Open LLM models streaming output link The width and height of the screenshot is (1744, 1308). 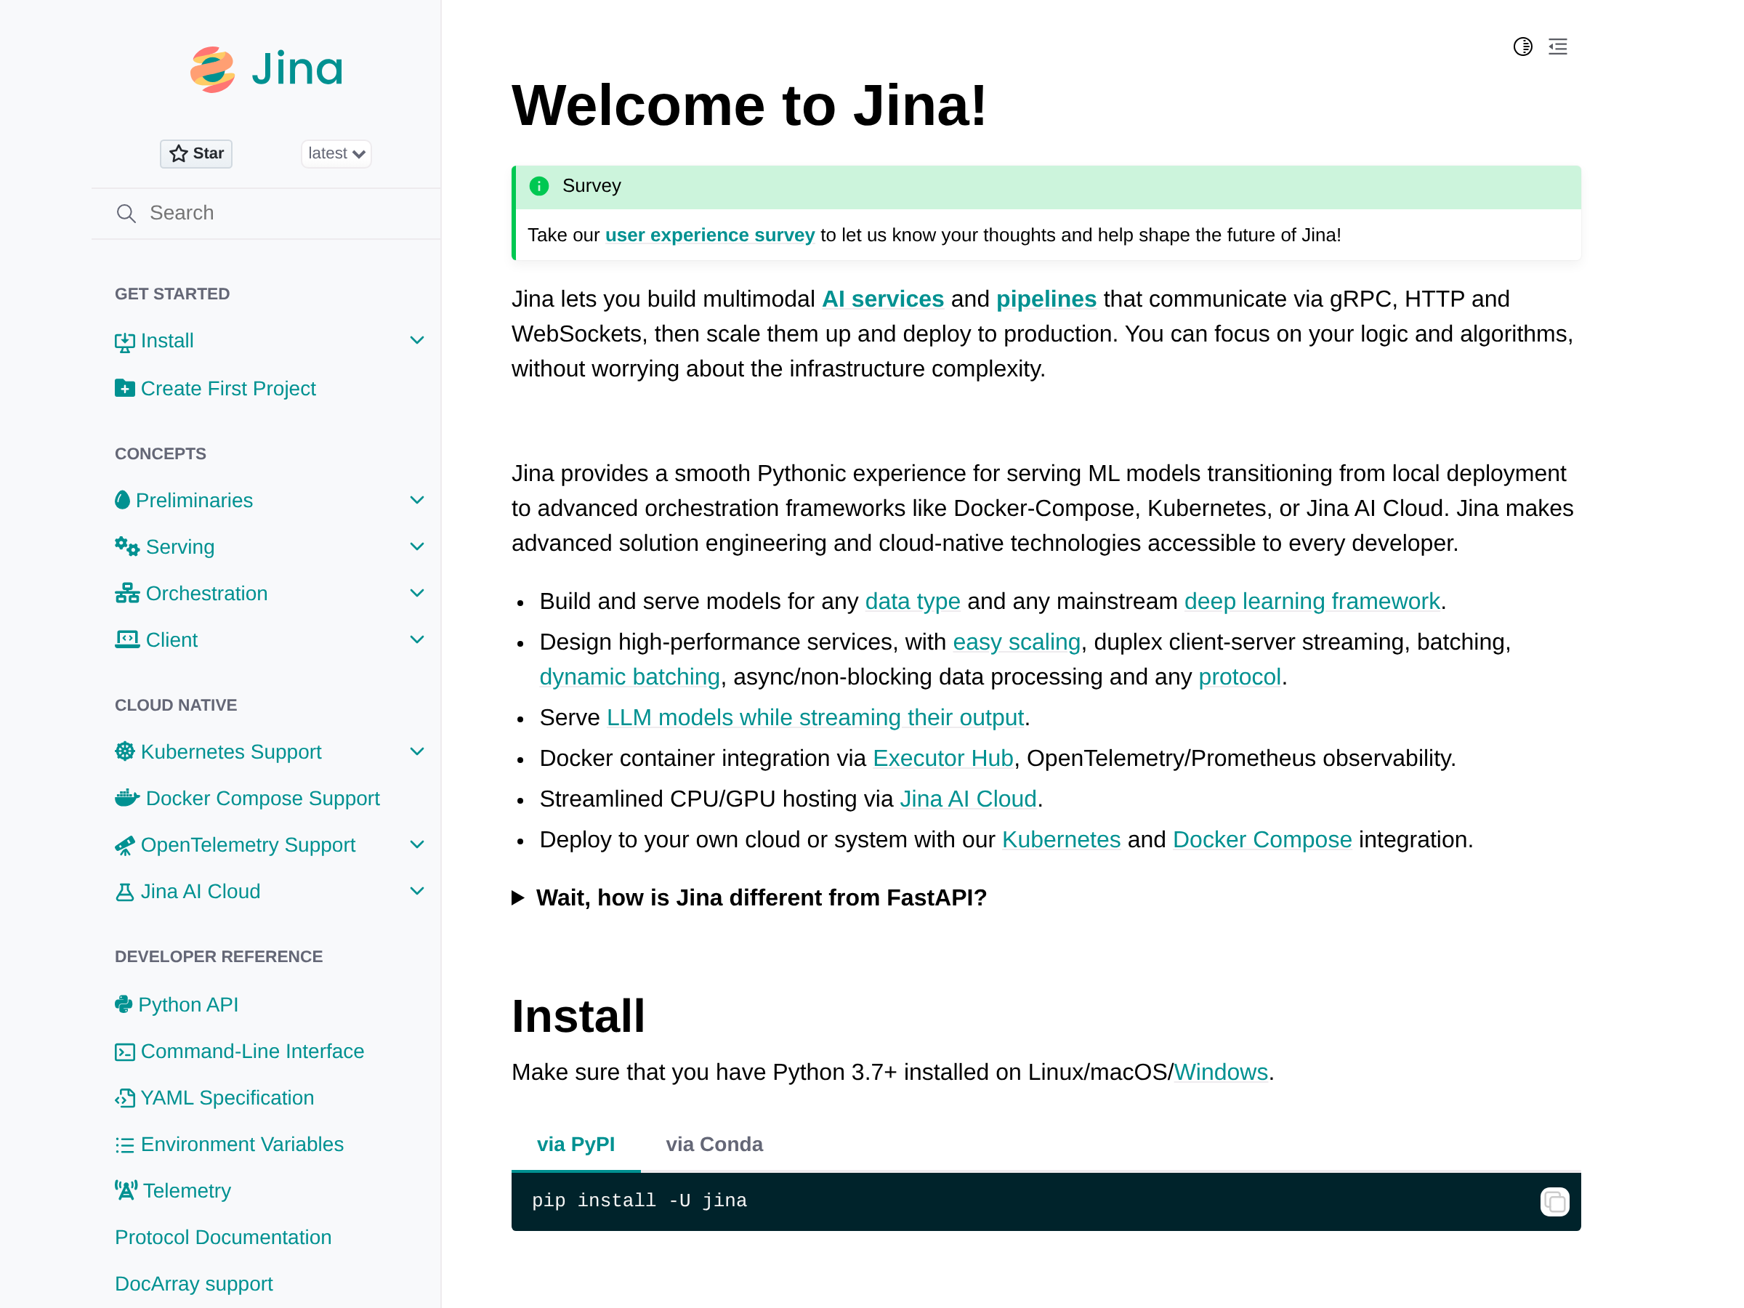tap(815, 718)
